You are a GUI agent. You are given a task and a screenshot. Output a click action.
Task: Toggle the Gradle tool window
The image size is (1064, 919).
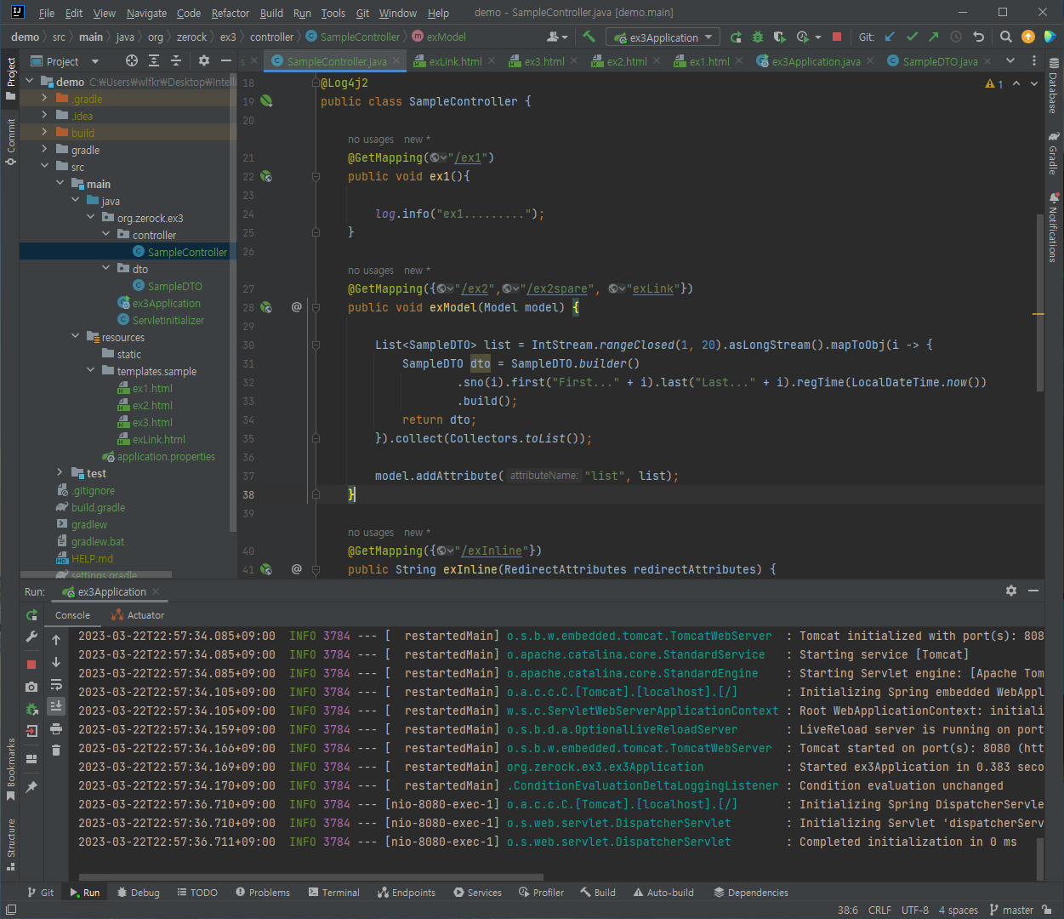pos(1054,153)
